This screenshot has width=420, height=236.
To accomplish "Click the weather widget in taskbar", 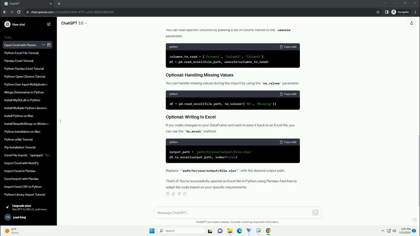I will click(x=12, y=231).
